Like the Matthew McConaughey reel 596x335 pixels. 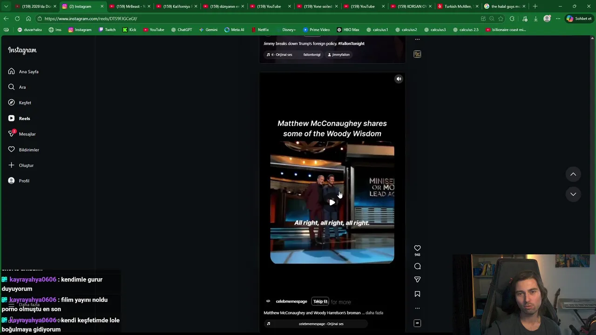[417, 248]
